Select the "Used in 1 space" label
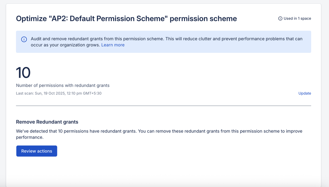Screen dimensions: 329x187 pos(297,18)
